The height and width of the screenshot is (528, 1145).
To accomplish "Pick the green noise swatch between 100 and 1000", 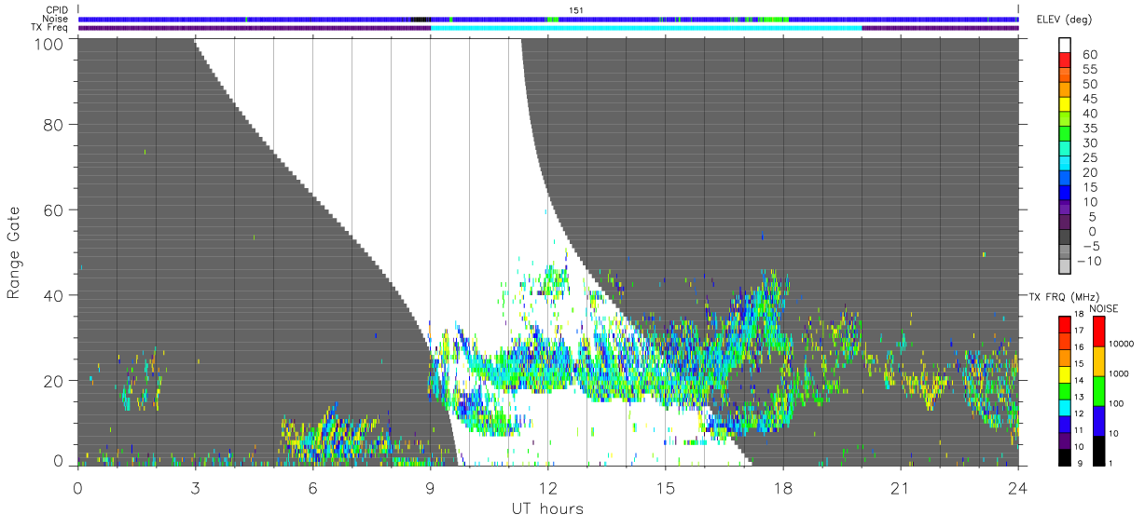I will pos(1098,391).
